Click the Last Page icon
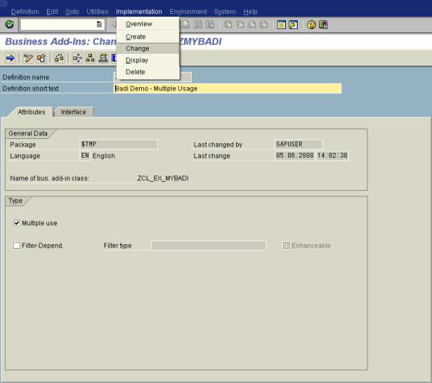Screen dimensions: 432x383 [264, 24]
